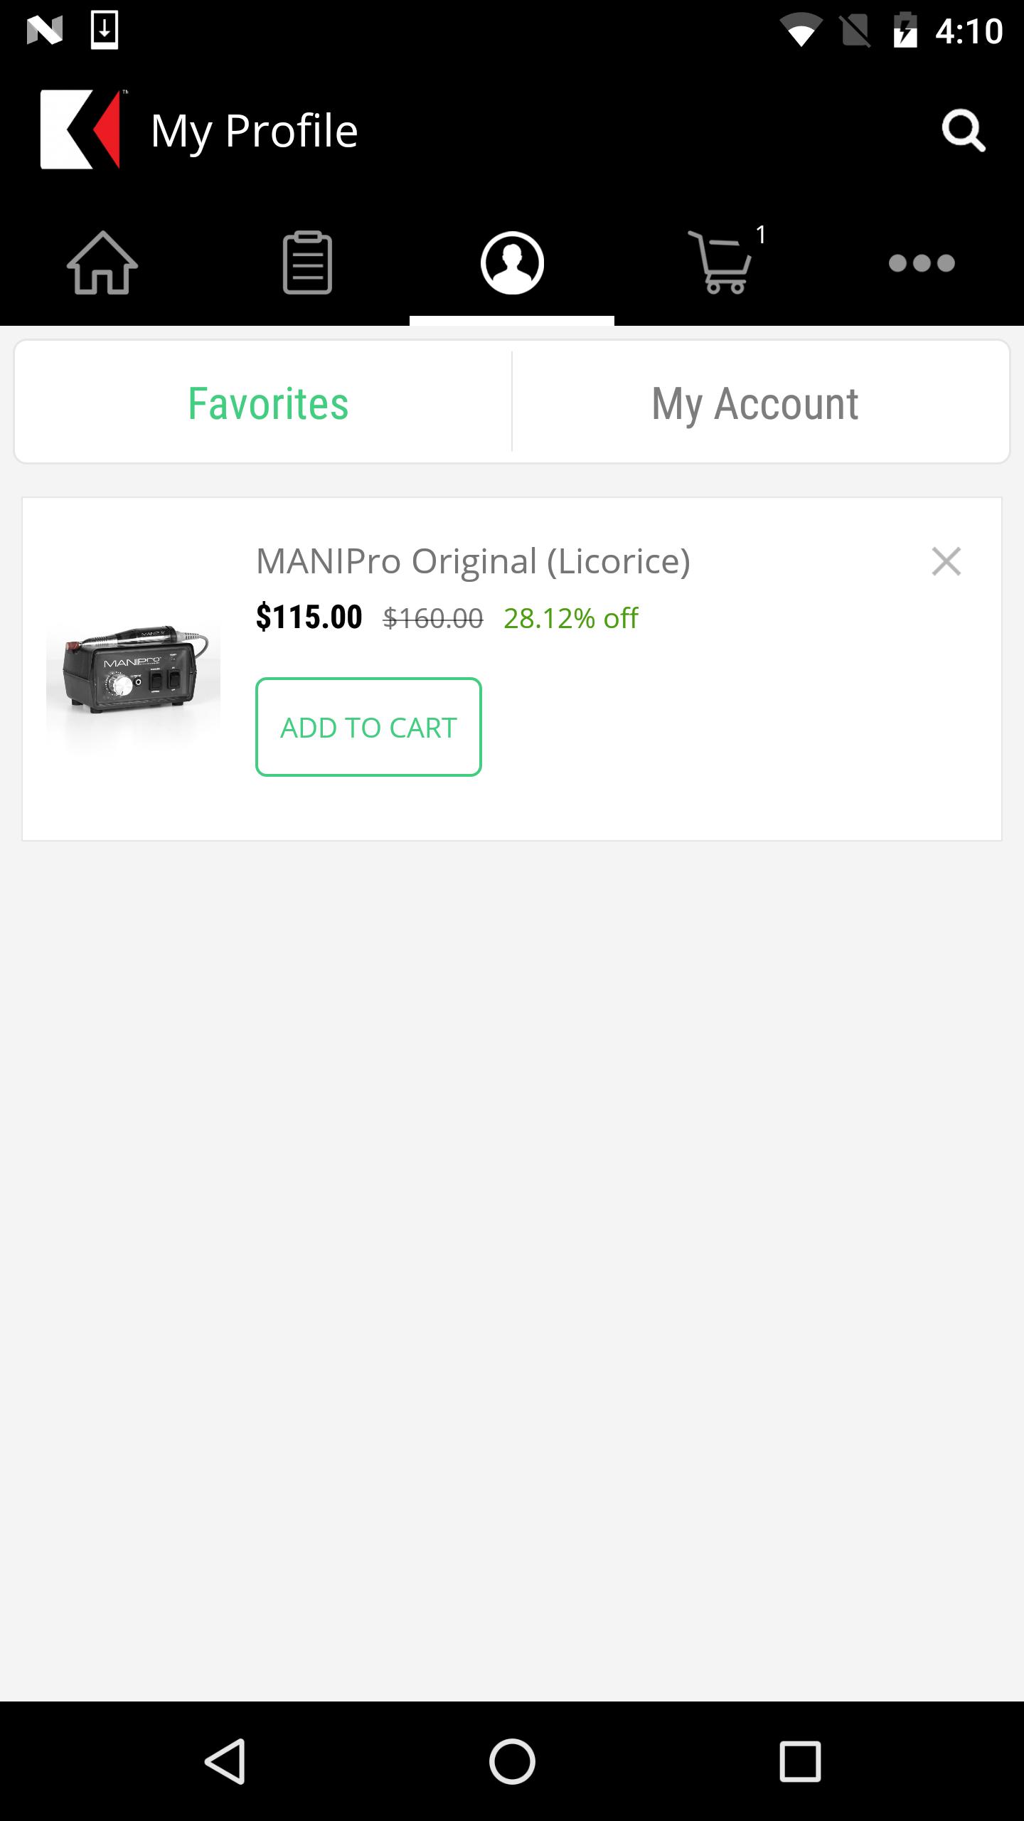
Task: Tap the download notification status icon
Action: pyautogui.click(x=105, y=30)
